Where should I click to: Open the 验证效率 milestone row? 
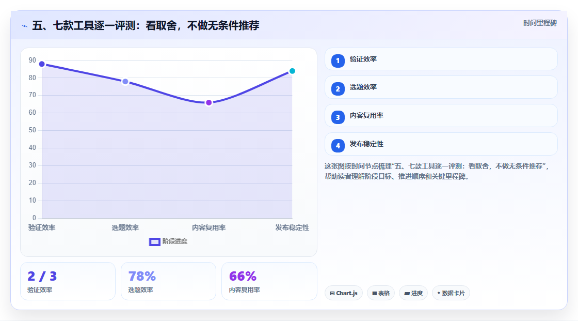pyautogui.click(x=441, y=59)
